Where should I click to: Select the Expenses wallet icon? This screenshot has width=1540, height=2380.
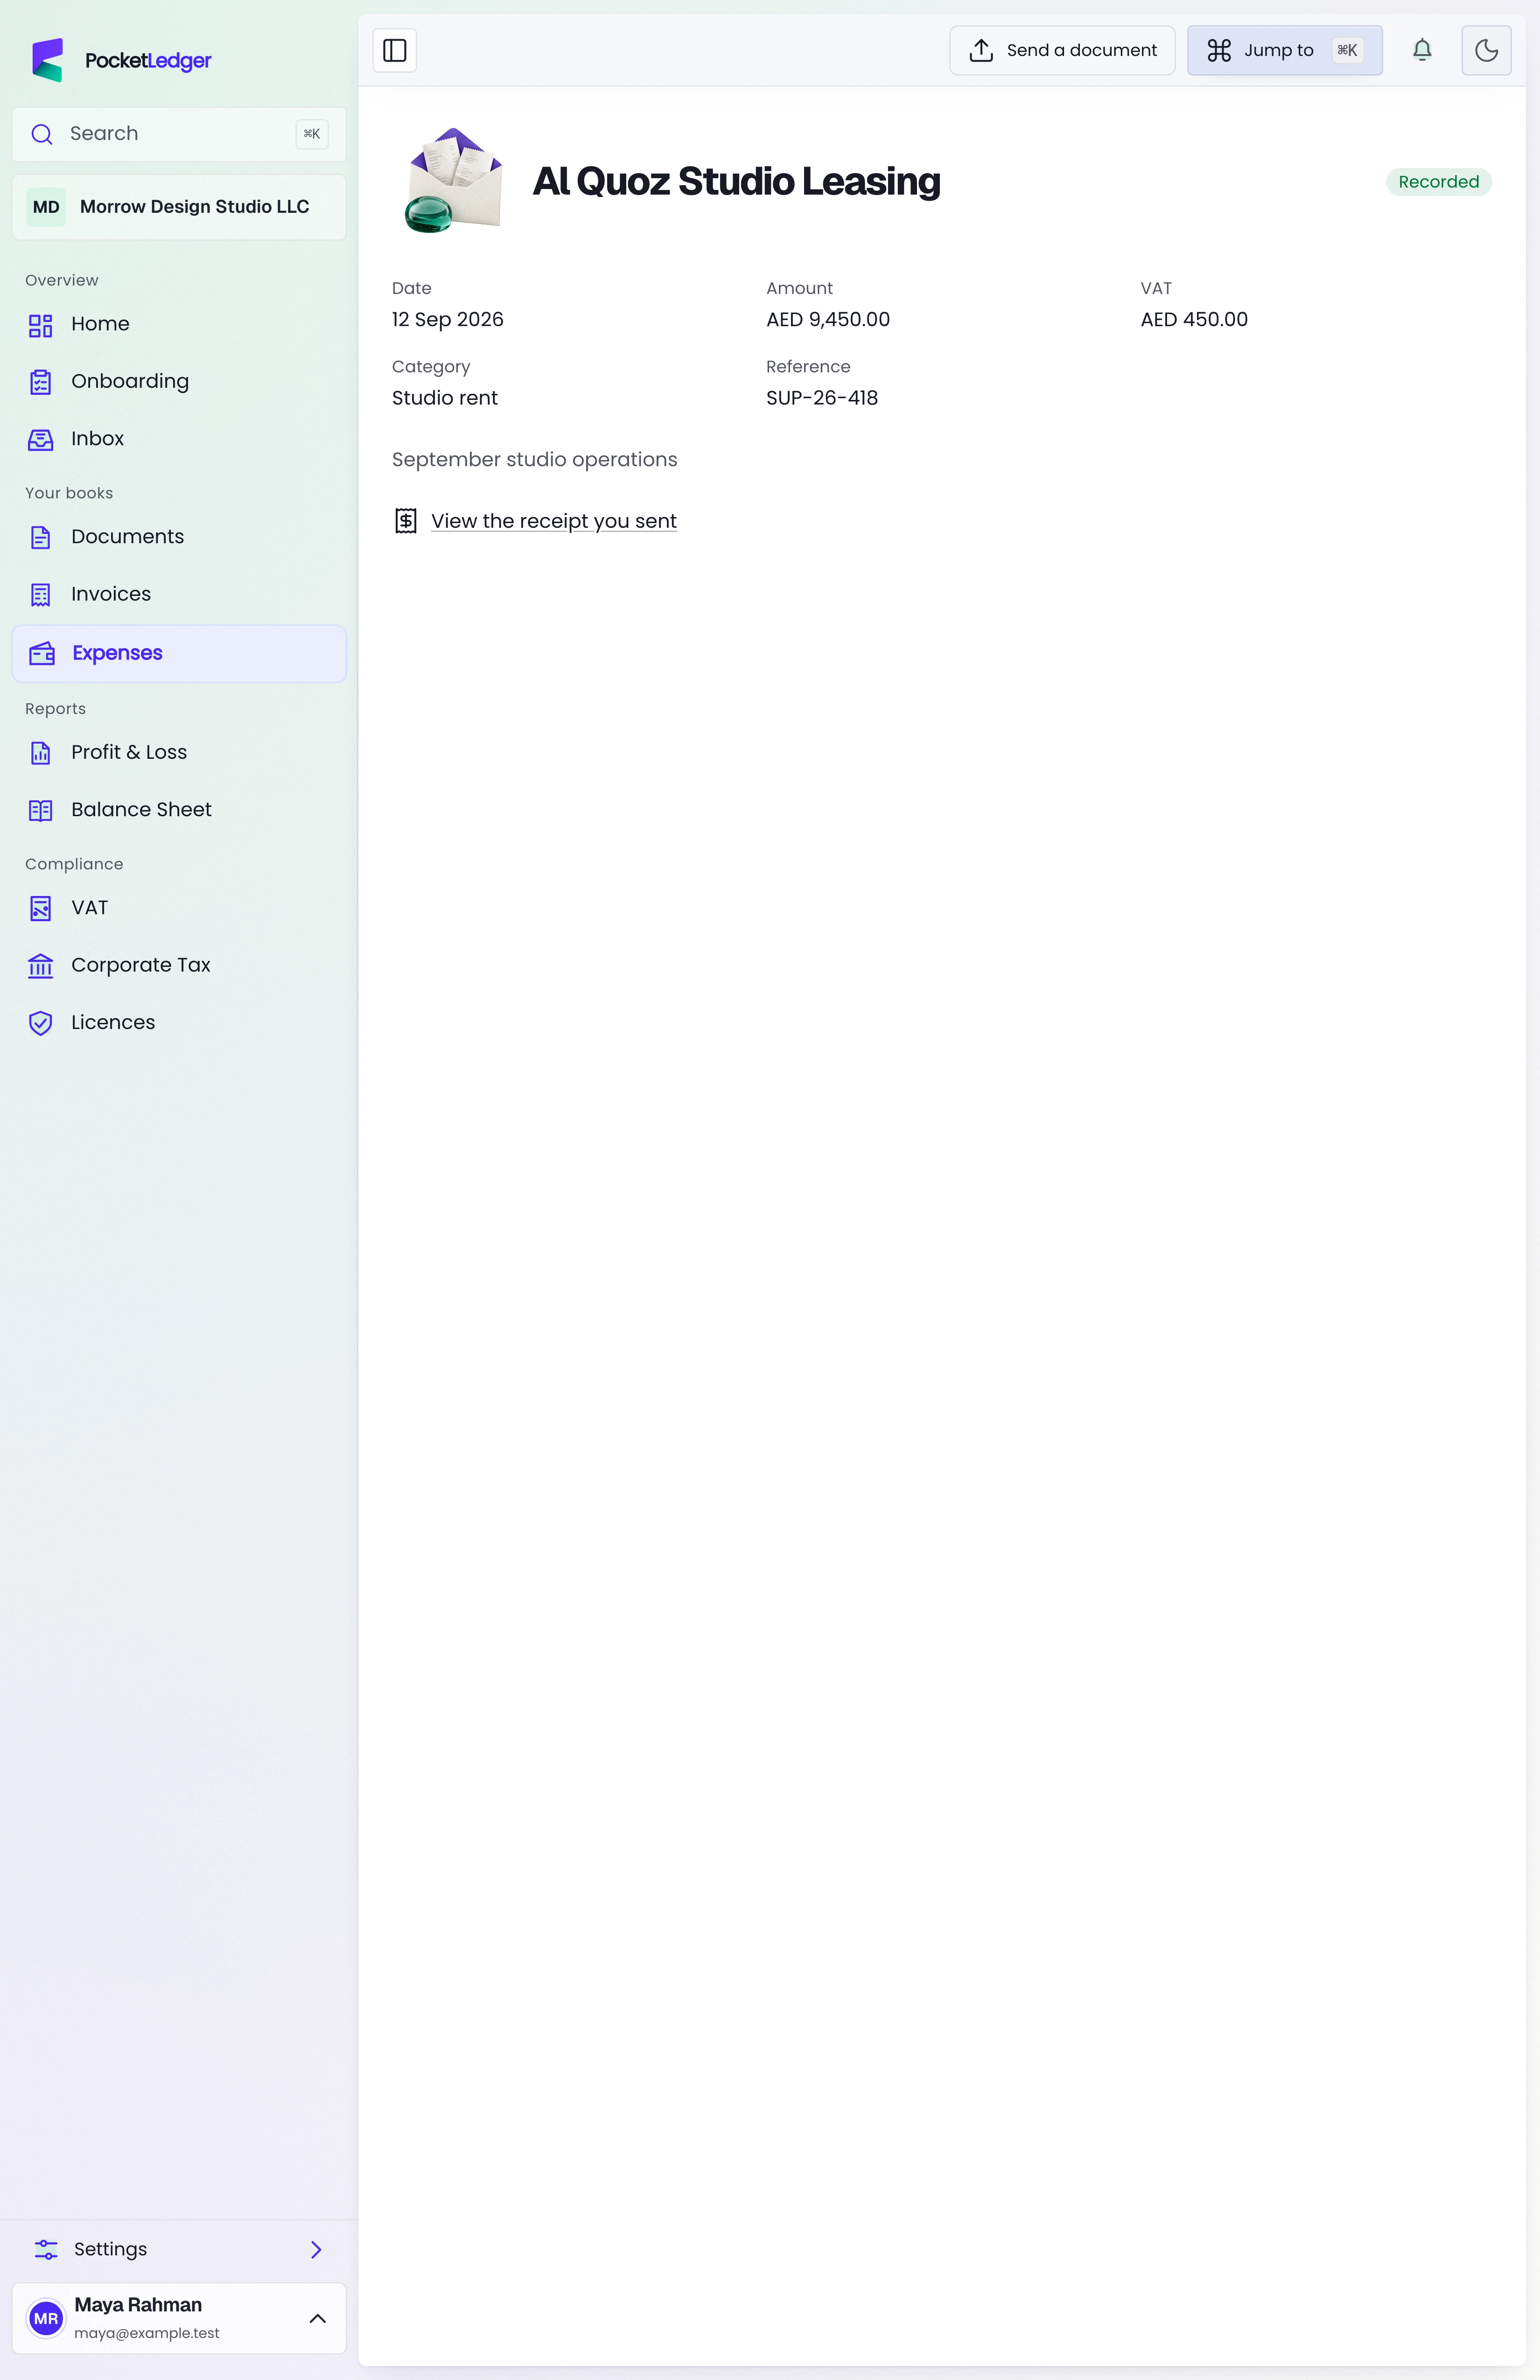pos(42,654)
